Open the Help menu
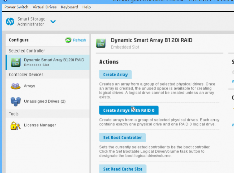Screen dimensions: 234x173 86,7
